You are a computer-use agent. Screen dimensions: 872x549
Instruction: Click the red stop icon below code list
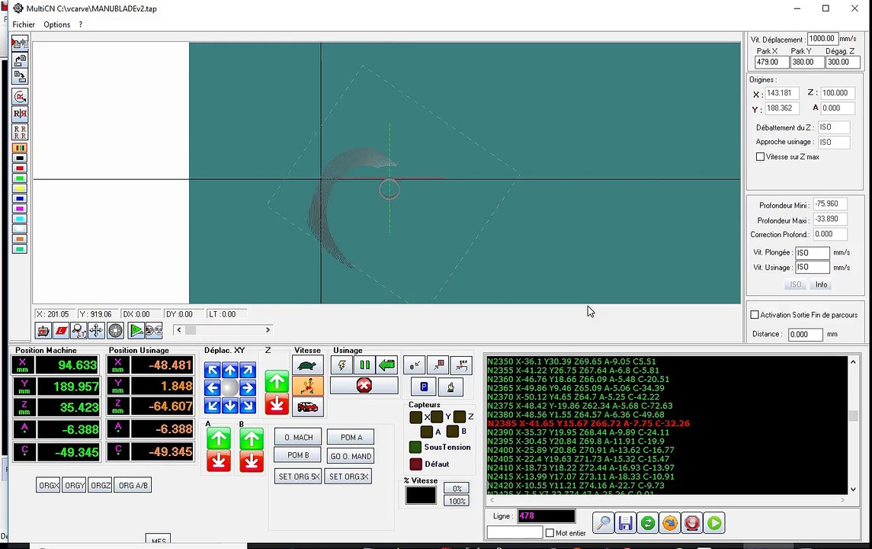pos(692,523)
